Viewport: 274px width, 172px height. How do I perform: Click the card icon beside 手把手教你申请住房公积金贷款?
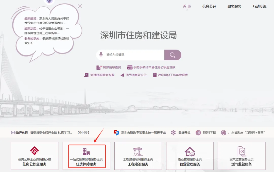(130, 67)
